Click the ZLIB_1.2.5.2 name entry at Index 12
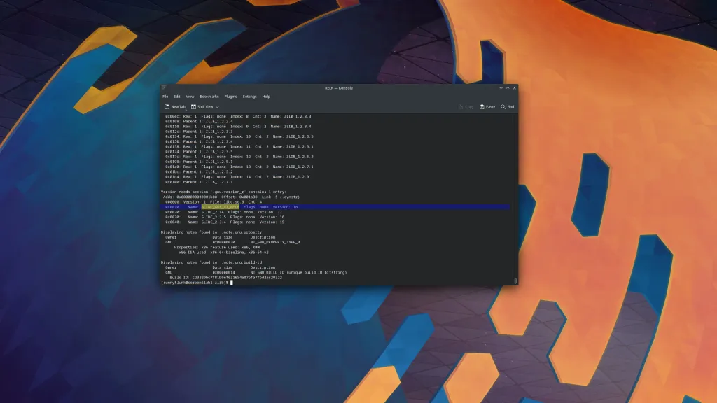This screenshot has width=717, height=403. tap(300, 157)
